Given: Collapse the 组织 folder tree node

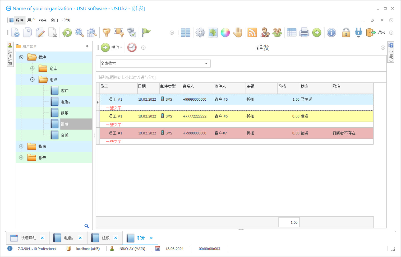Looking at the screenshot, I should [32, 79].
